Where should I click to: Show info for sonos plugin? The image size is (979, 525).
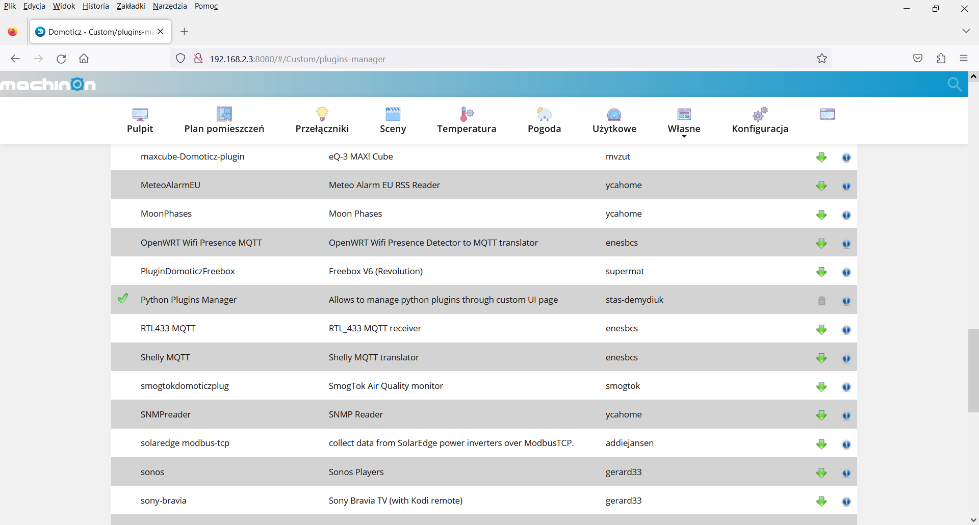pos(846,473)
